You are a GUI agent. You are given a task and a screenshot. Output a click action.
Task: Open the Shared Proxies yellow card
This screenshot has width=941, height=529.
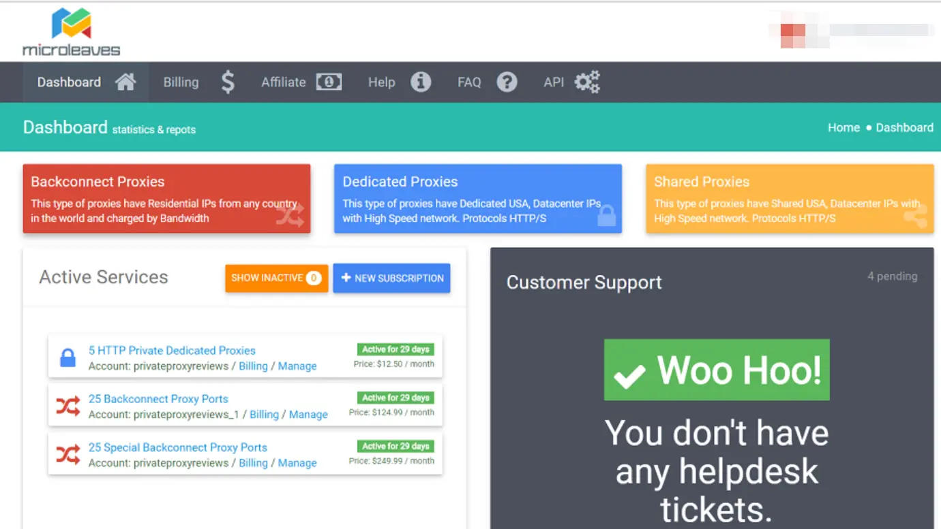790,199
